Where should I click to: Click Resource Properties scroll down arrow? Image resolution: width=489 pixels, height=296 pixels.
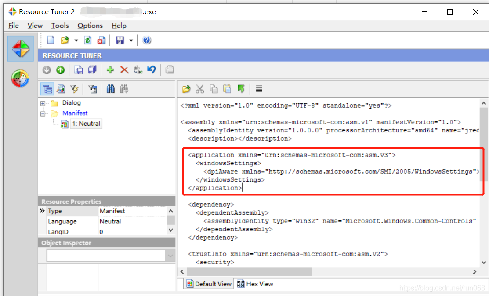(170, 230)
